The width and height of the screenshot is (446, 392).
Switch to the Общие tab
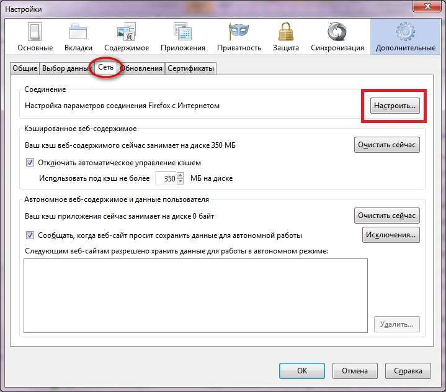point(25,68)
